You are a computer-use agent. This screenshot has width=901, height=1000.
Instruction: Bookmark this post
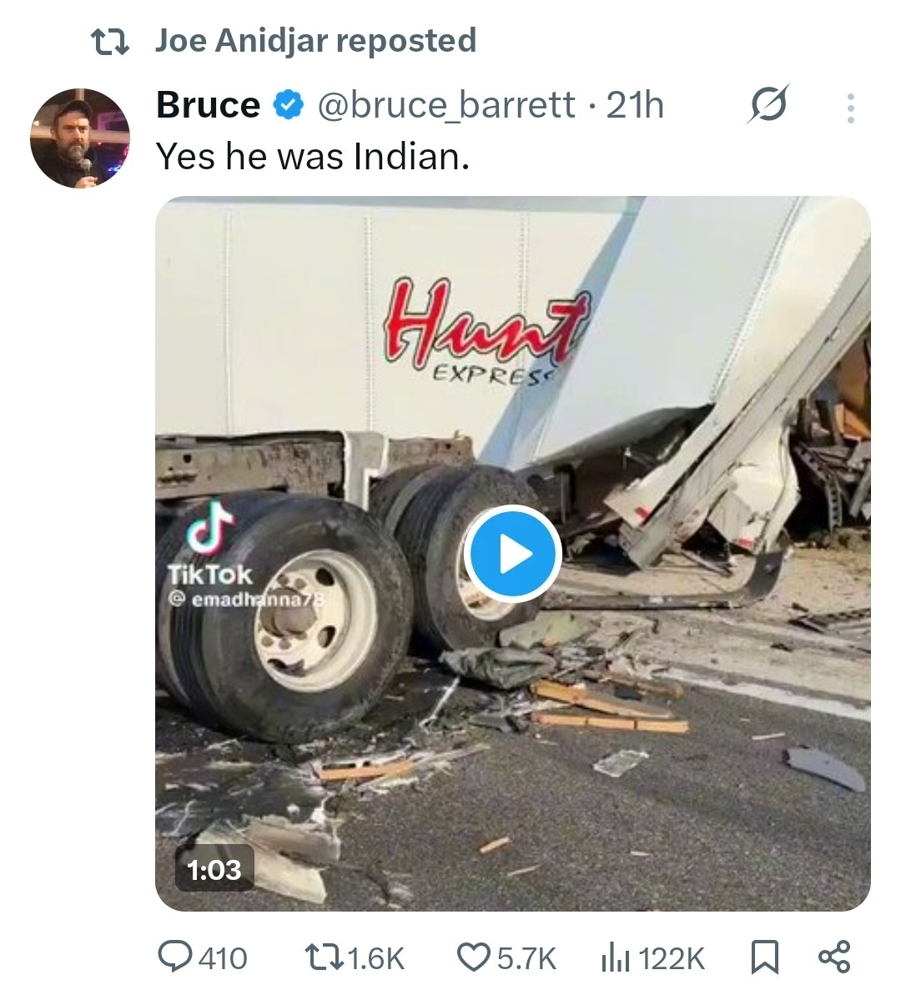(764, 957)
